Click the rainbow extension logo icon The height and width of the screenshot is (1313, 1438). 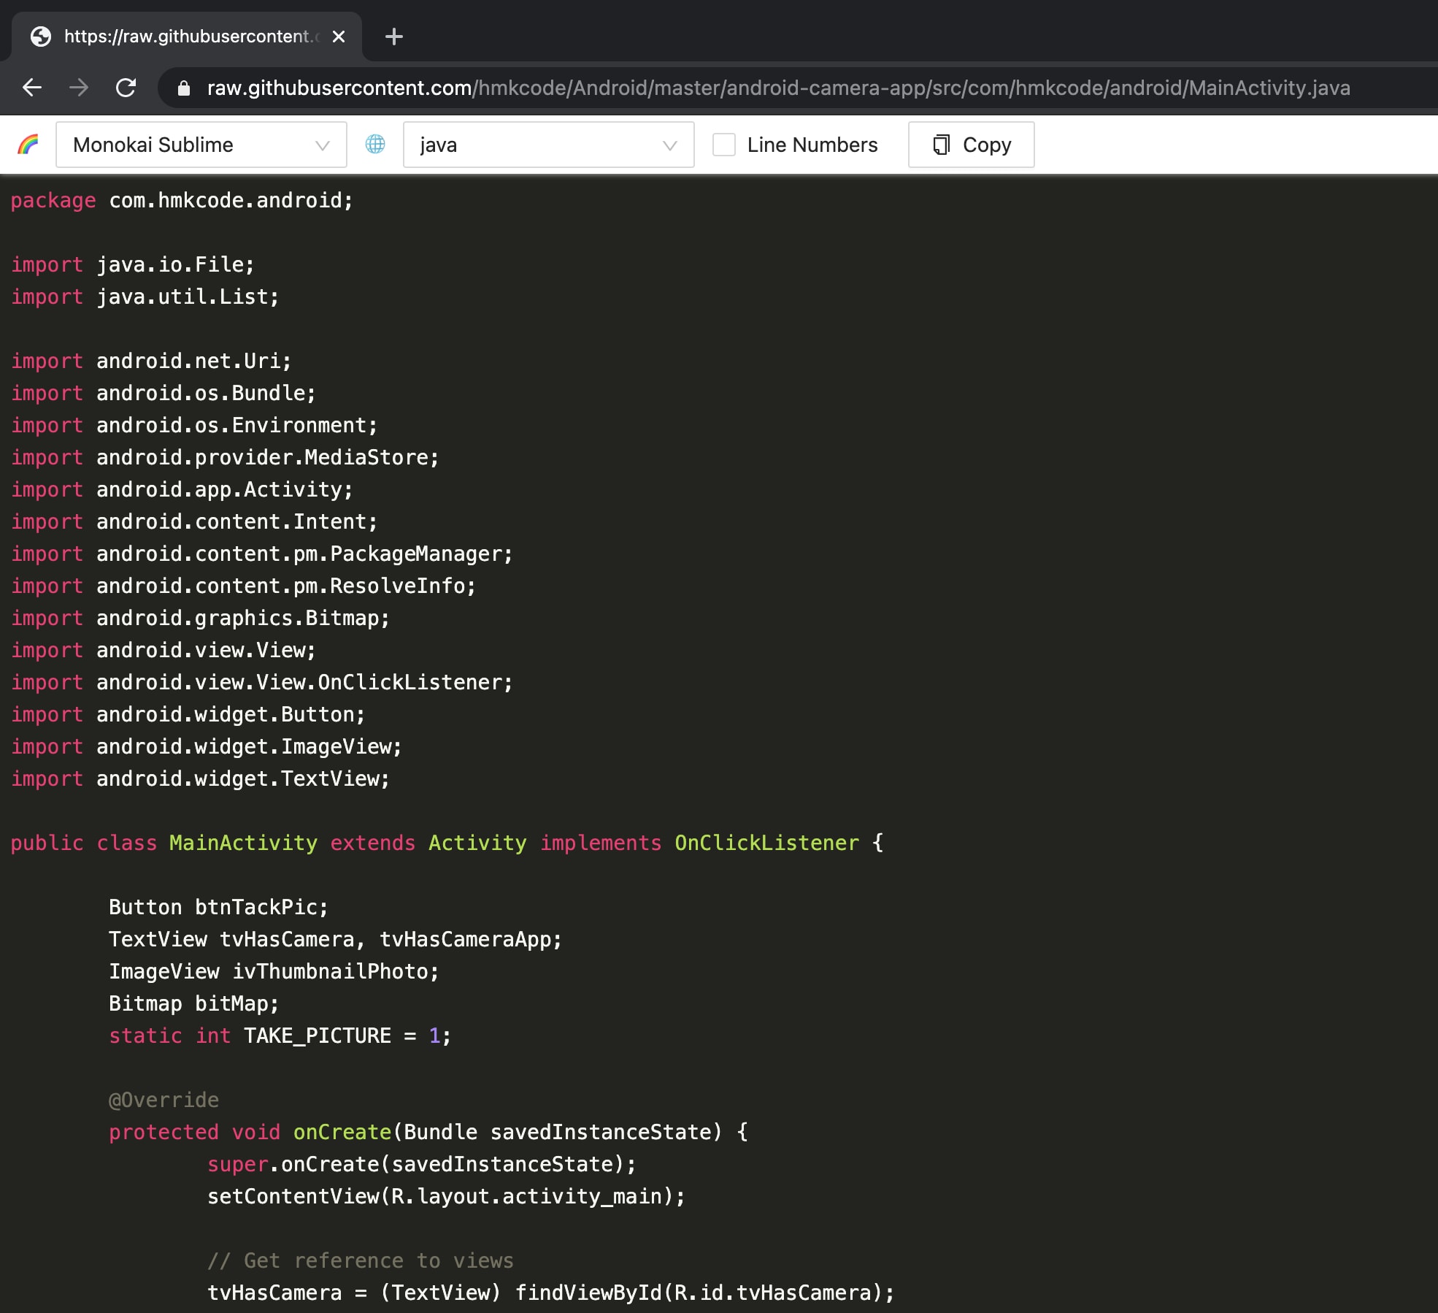coord(28,145)
